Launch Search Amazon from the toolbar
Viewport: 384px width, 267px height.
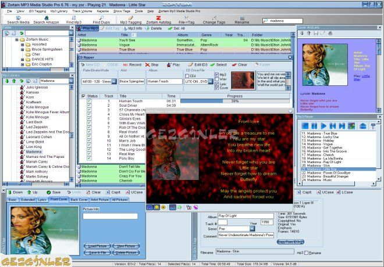click(x=46, y=20)
